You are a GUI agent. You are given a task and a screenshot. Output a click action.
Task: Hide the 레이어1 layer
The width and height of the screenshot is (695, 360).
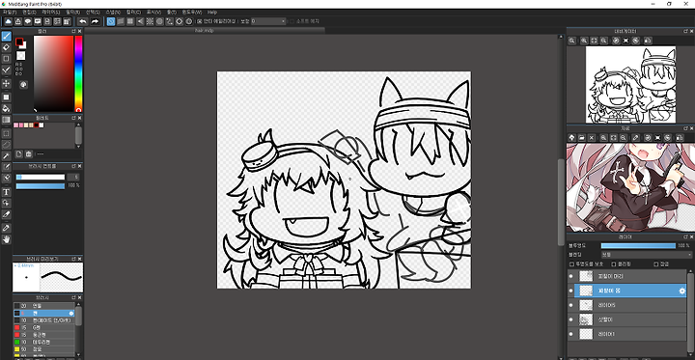pyautogui.click(x=570, y=334)
